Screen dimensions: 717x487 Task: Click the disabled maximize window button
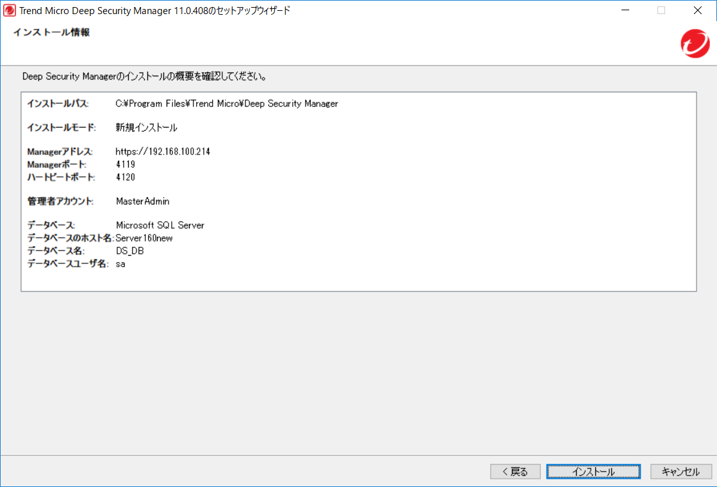click(661, 10)
